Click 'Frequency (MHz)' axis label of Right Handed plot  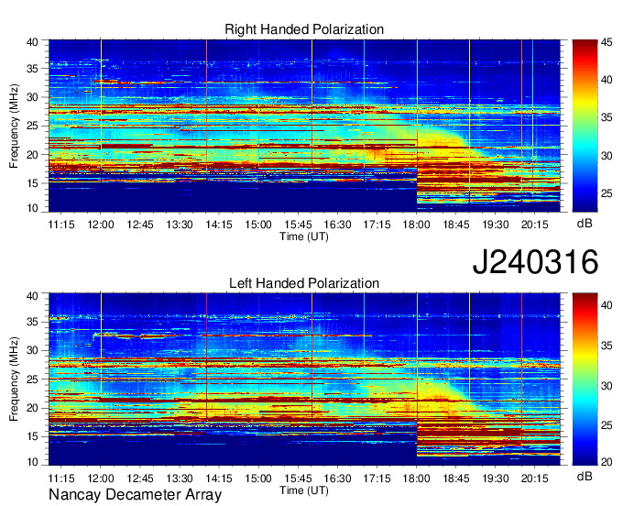pyautogui.click(x=14, y=126)
